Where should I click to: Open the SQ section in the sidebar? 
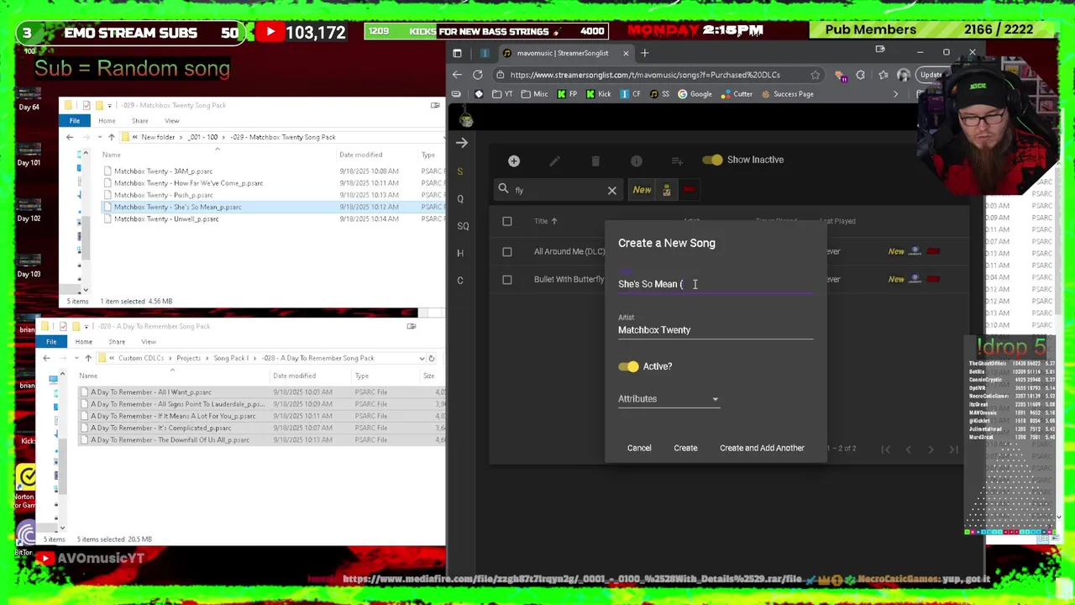pos(463,226)
